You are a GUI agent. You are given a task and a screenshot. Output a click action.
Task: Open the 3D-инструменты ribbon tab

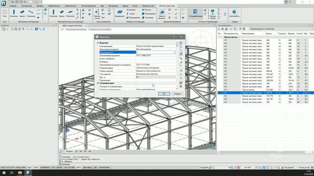88,6
